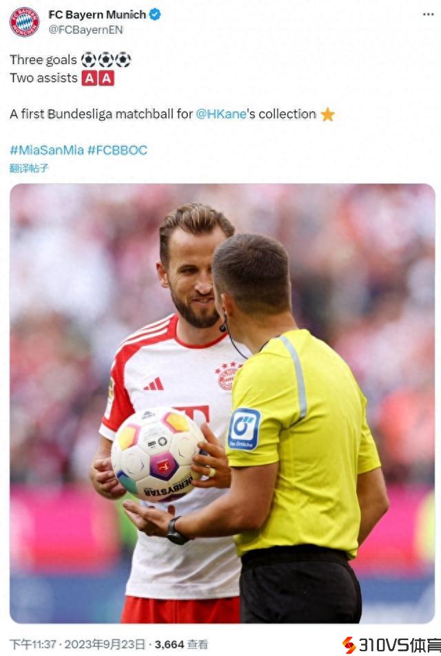Open the FC Bayern Munich display name

(x=97, y=15)
